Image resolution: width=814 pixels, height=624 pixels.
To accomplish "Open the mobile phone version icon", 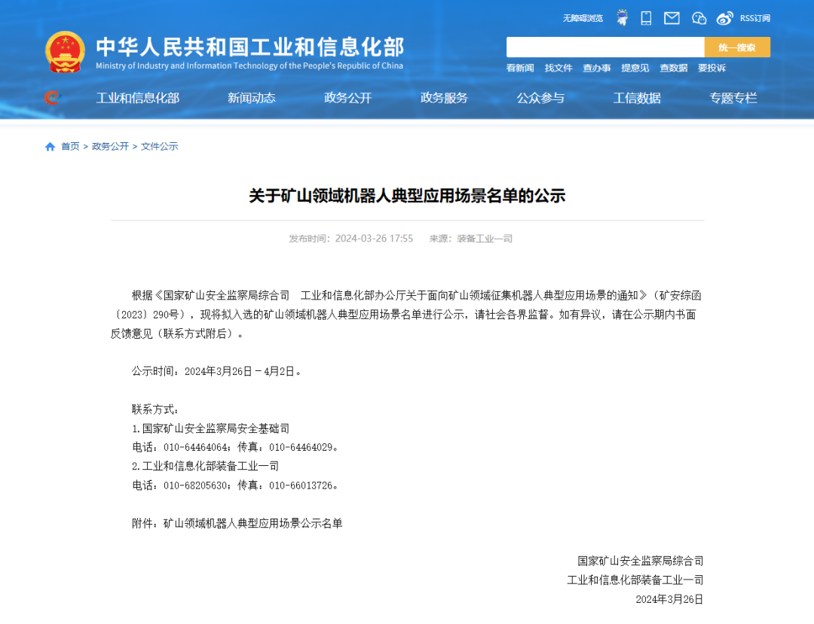I will pyautogui.click(x=646, y=18).
